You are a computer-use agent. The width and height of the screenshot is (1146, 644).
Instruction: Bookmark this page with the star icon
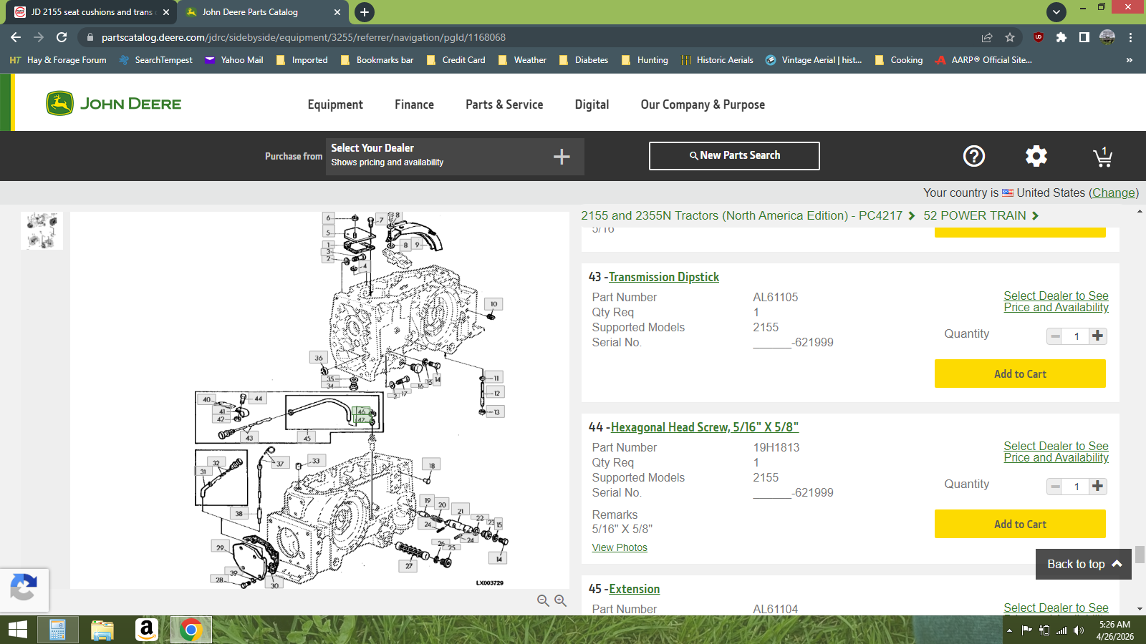point(1010,37)
